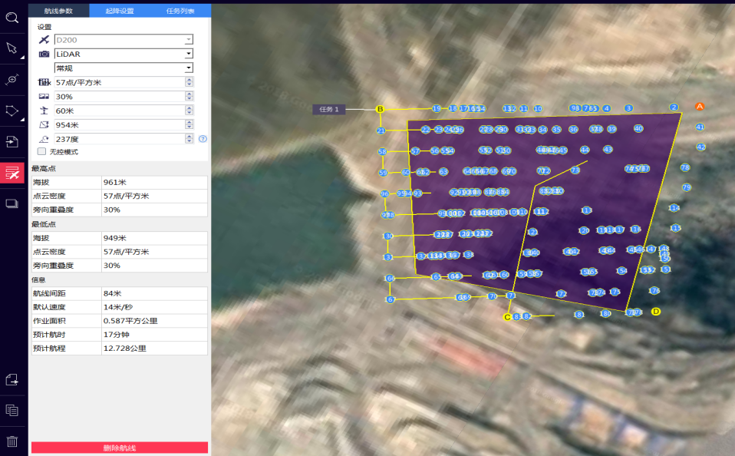Decrease the 30% overlap value
The width and height of the screenshot is (735, 456).
(x=189, y=98)
